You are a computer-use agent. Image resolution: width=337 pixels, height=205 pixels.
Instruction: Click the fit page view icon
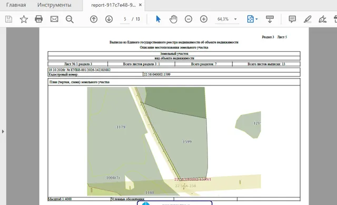pos(251,19)
